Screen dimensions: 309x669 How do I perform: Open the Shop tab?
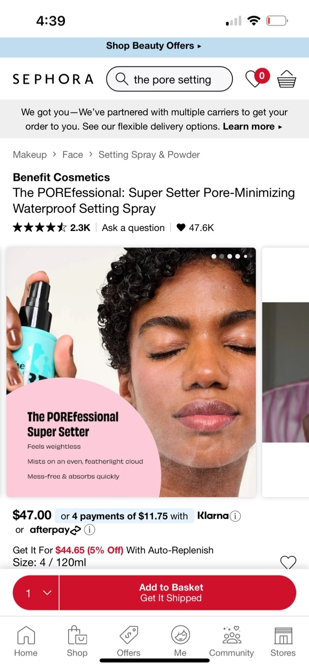77,641
